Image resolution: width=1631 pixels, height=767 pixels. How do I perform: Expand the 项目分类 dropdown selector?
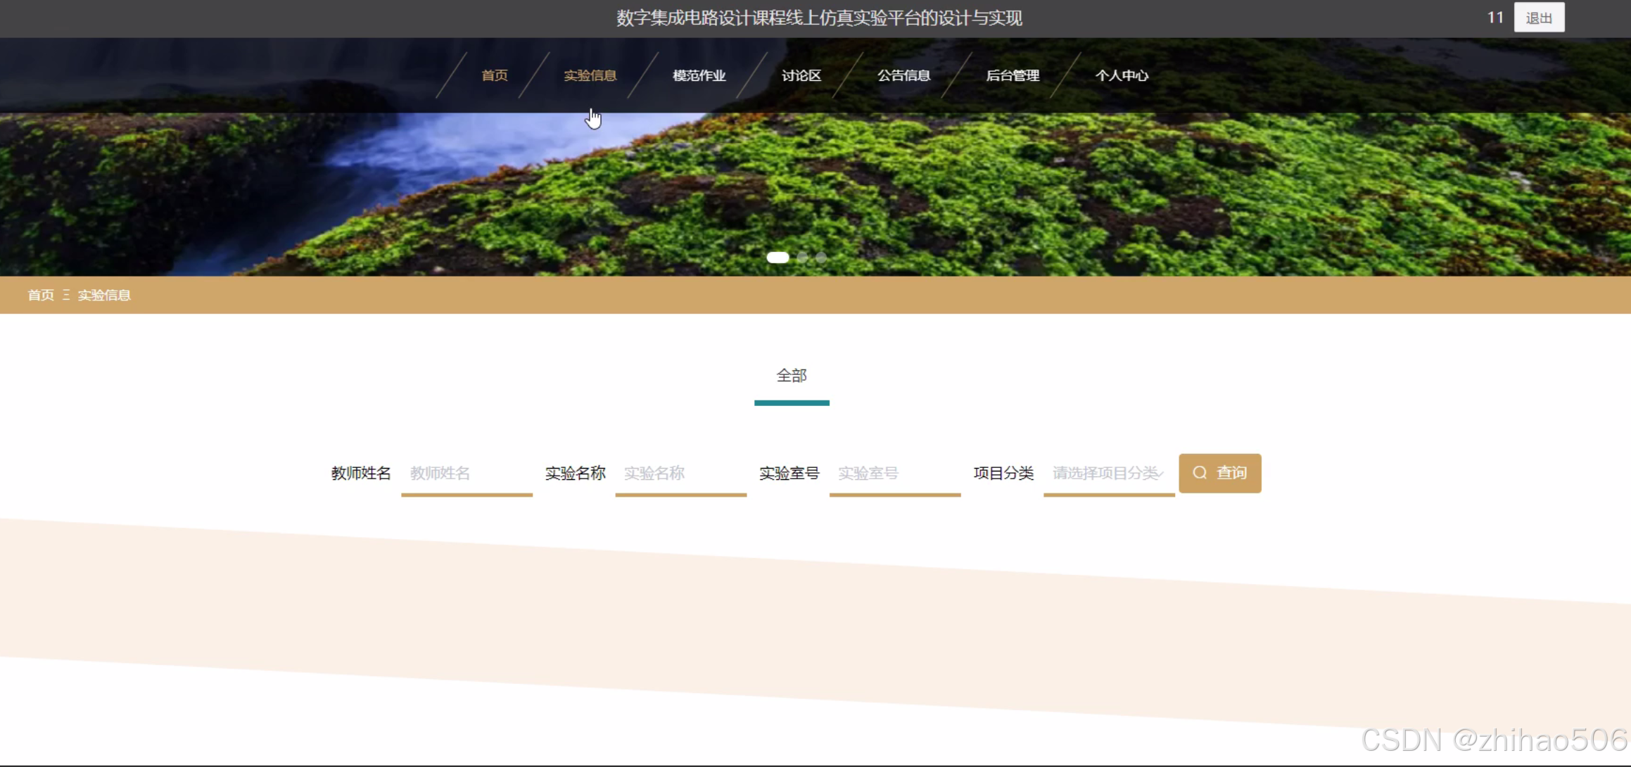coord(1108,474)
